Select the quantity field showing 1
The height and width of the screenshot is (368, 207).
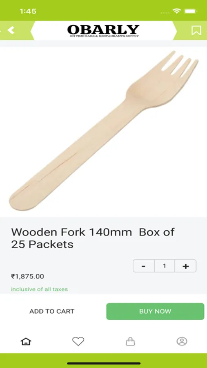165,266
